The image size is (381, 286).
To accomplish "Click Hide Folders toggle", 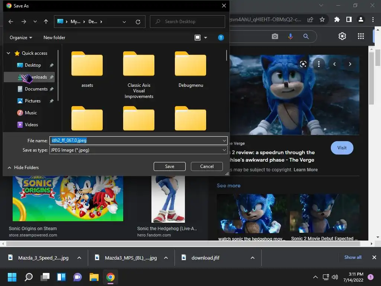I will pyautogui.click(x=23, y=167).
